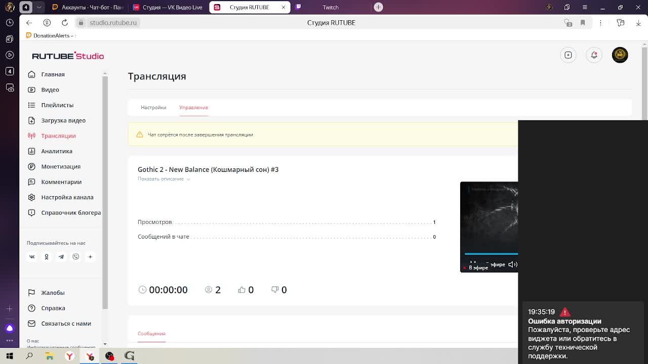The image size is (648, 364).
Task: Open the Dzen star social icon
Action: click(x=90, y=257)
